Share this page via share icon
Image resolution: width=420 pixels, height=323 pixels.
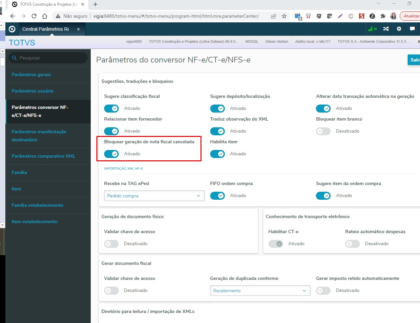point(274,16)
